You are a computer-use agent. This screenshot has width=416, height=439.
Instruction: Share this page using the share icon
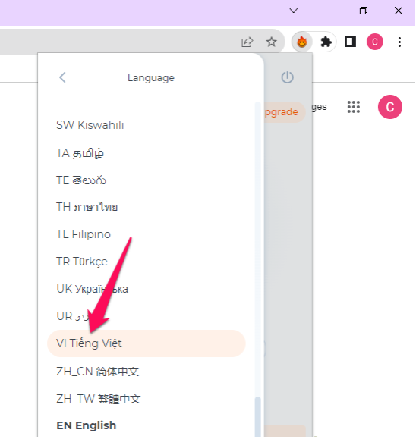coord(247,42)
